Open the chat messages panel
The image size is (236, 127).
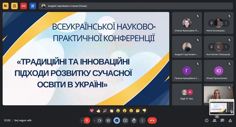point(222,120)
